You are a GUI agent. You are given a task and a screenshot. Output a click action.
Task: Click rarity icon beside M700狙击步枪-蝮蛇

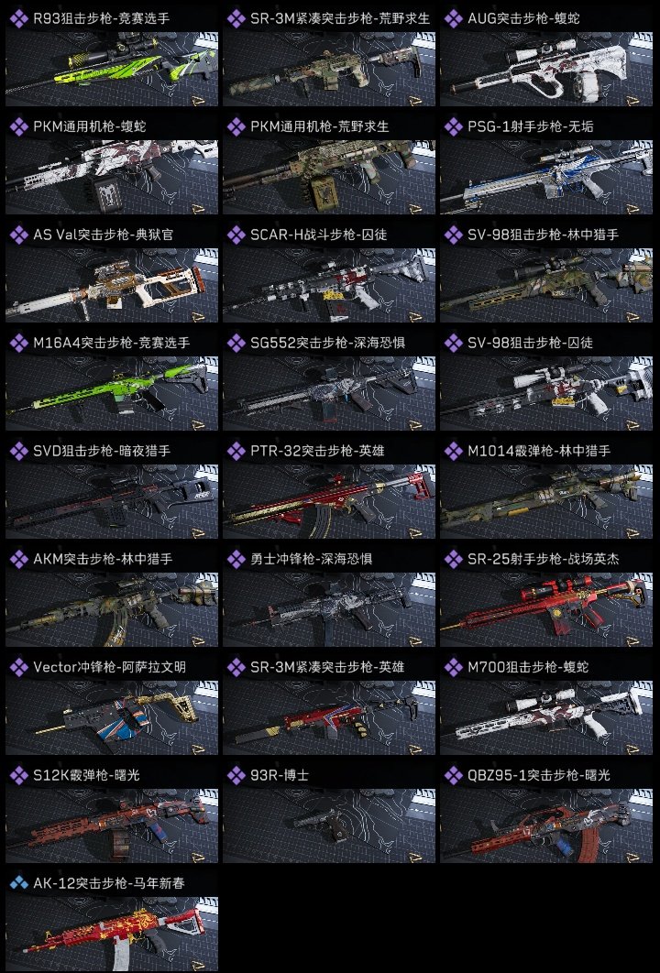pos(454,667)
